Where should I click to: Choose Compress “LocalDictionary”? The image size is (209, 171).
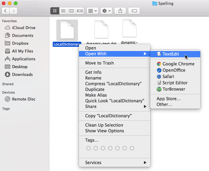coord(114,84)
